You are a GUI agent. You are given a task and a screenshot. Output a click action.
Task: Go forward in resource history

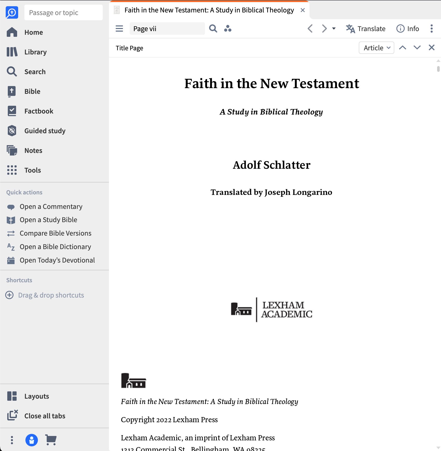(x=324, y=29)
